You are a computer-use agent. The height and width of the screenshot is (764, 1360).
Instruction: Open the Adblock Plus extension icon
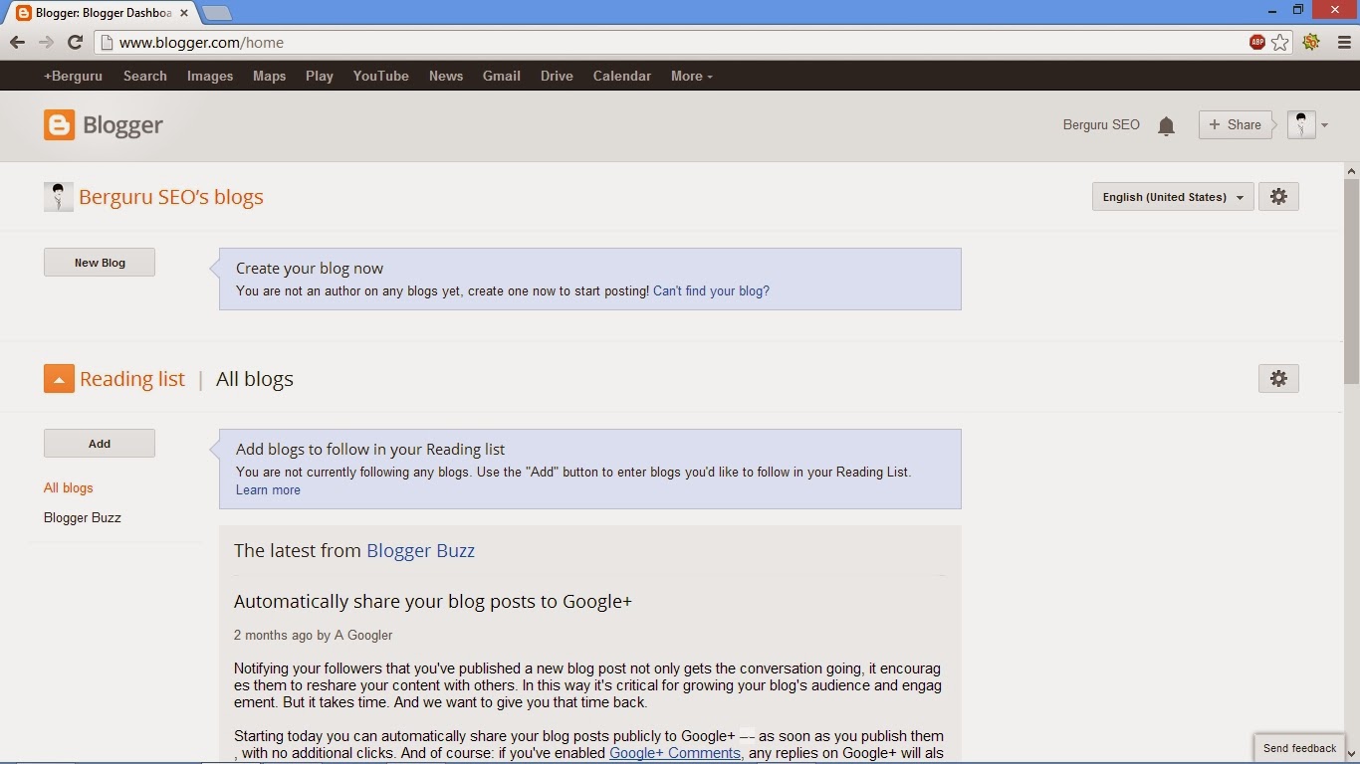click(x=1257, y=42)
